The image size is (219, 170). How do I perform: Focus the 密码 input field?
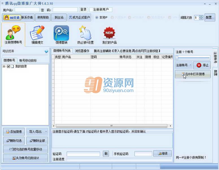click(x=65, y=10)
